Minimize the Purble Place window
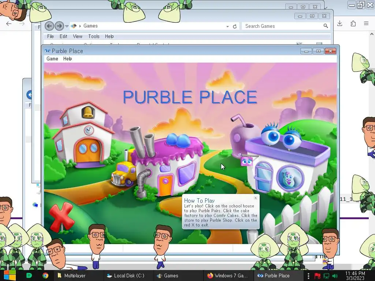 point(306,51)
